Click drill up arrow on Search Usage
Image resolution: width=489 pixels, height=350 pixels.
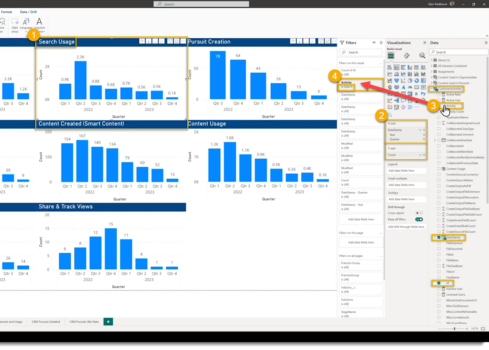142,41
